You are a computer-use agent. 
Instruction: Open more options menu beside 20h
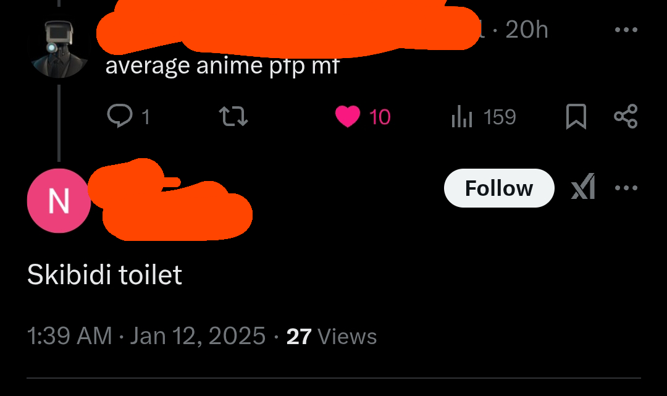(x=626, y=30)
